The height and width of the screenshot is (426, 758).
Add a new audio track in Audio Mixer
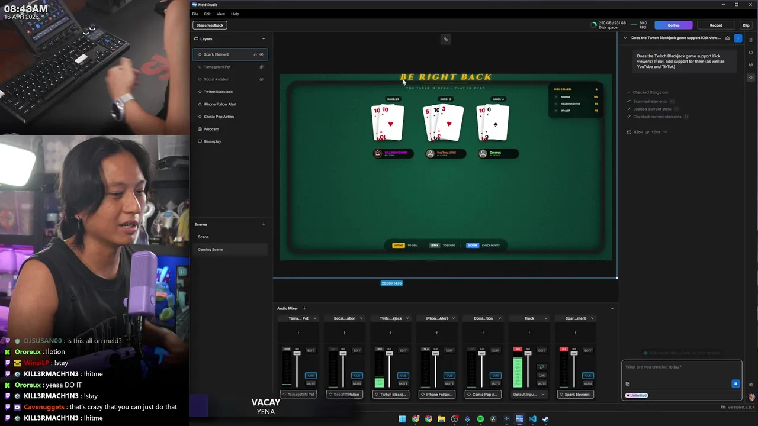304,308
